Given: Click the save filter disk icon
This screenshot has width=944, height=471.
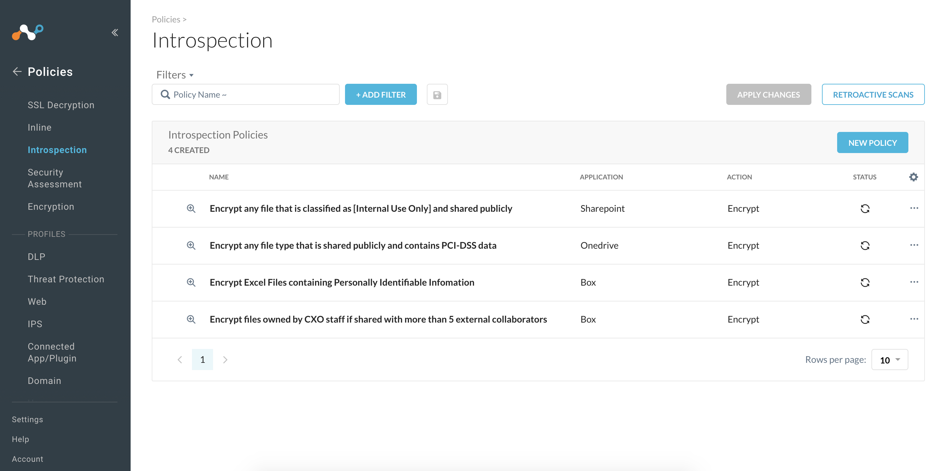Looking at the screenshot, I should point(437,95).
